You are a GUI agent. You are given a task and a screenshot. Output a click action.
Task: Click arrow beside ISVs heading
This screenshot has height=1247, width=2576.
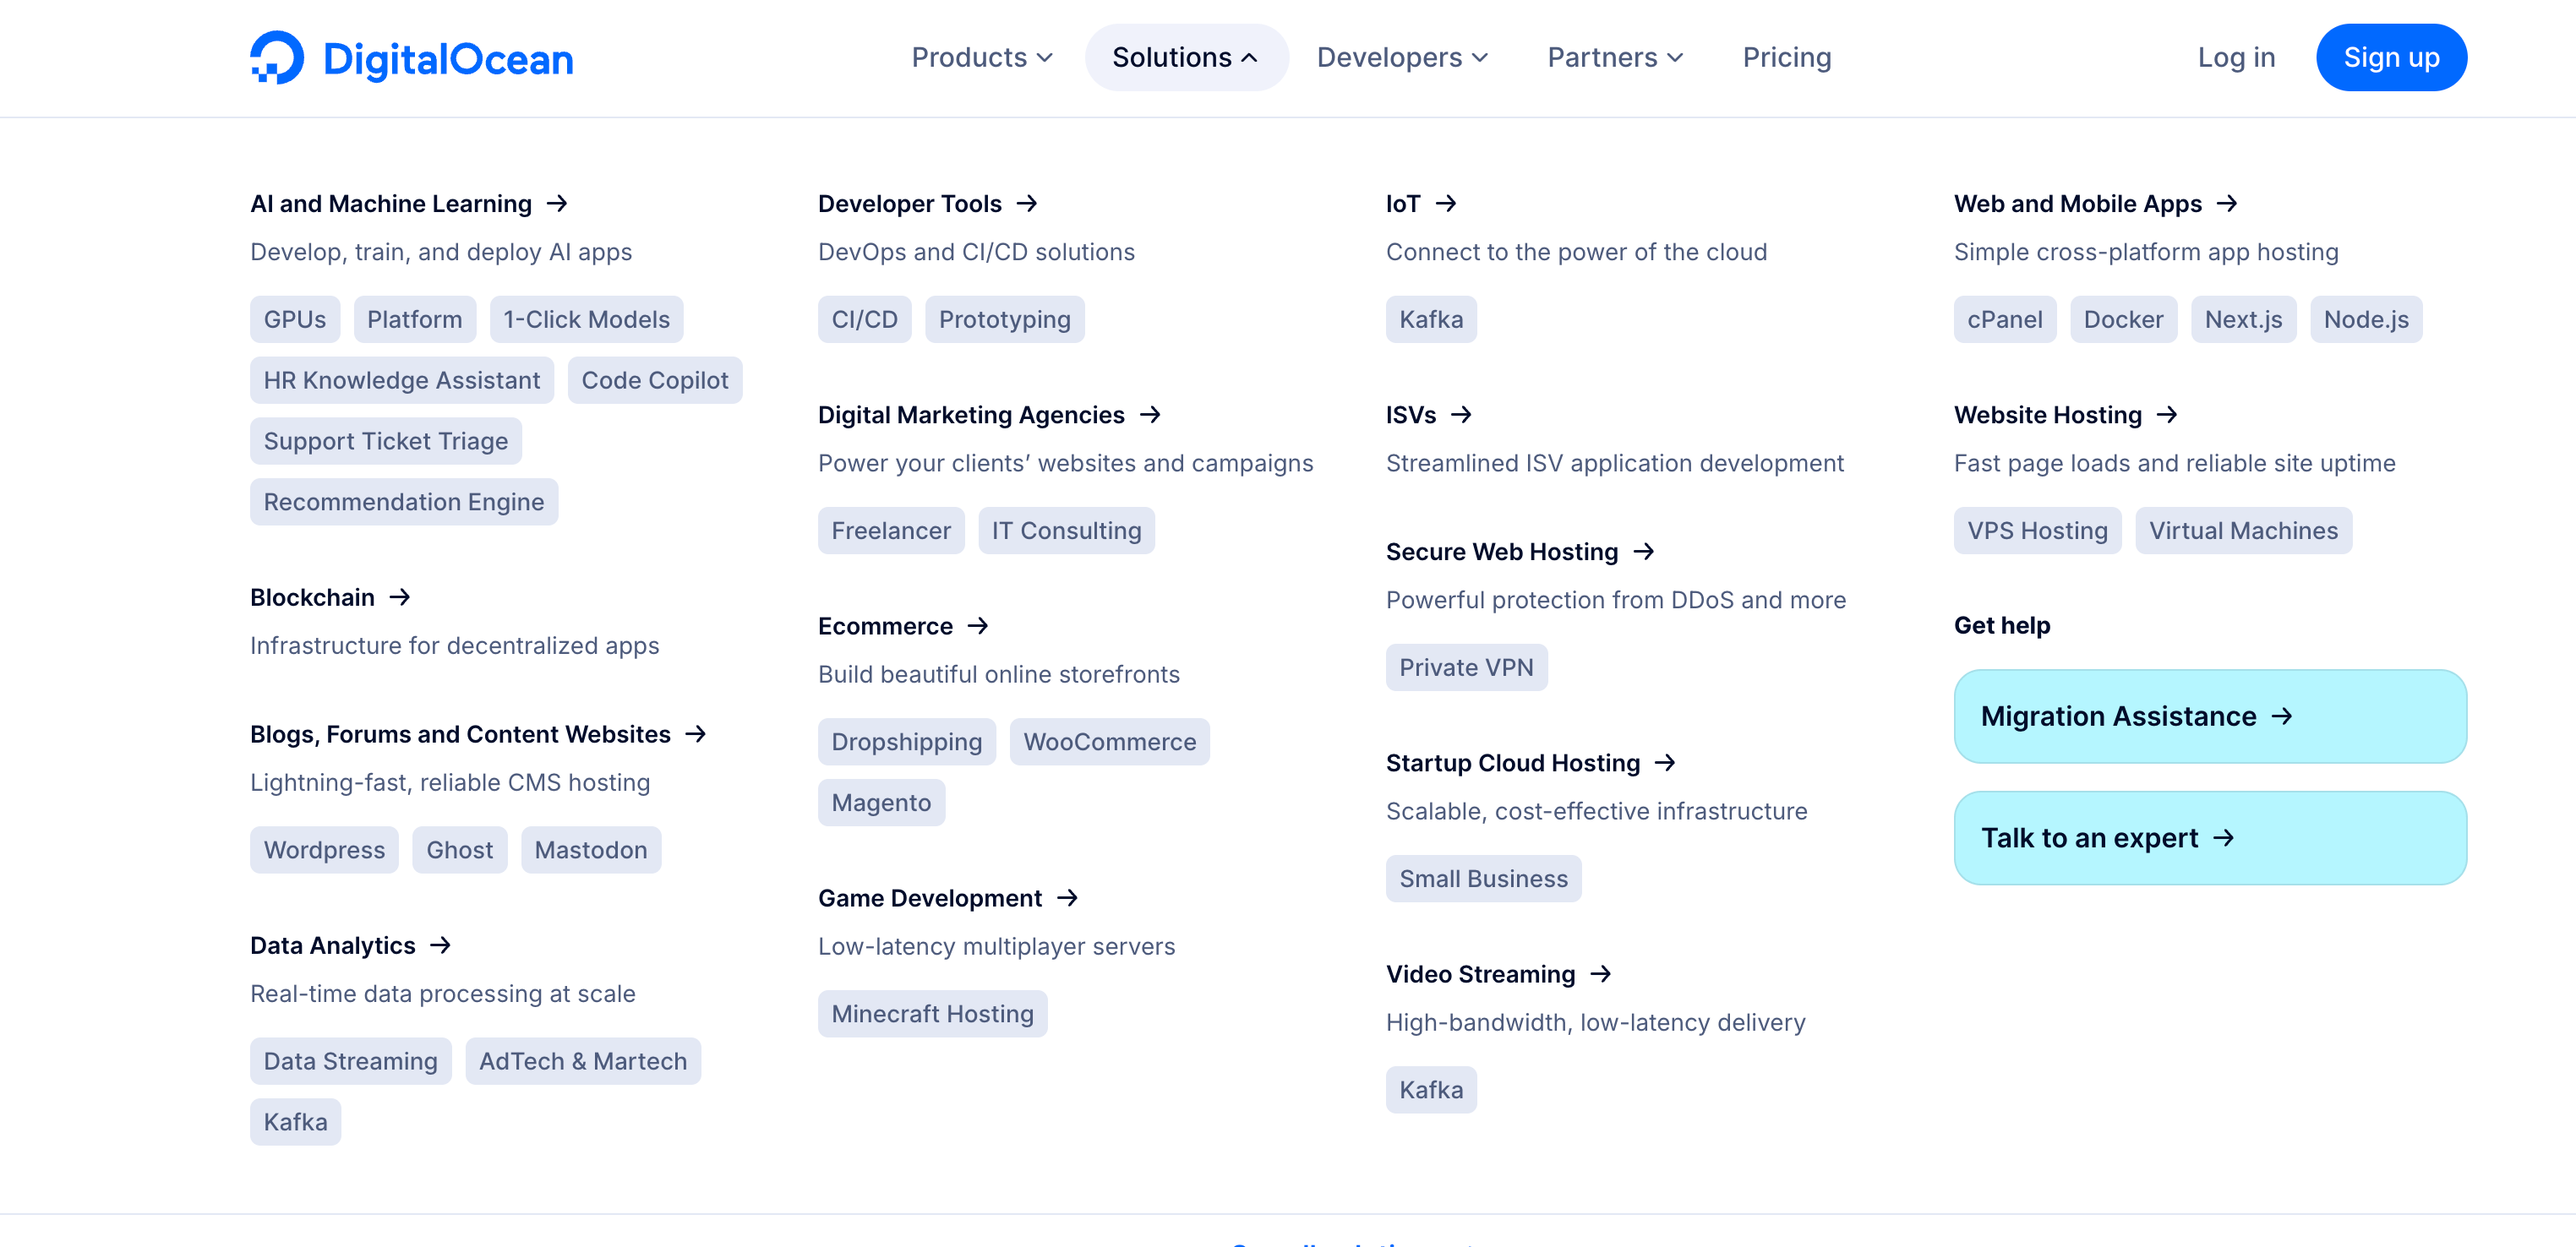[1462, 415]
